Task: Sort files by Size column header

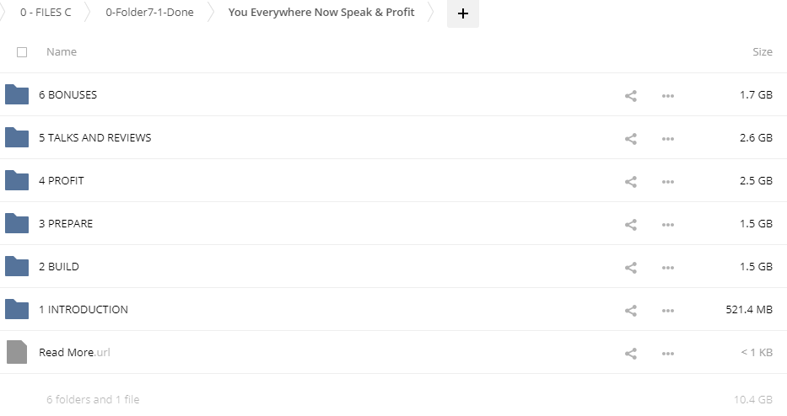Action: (x=762, y=52)
